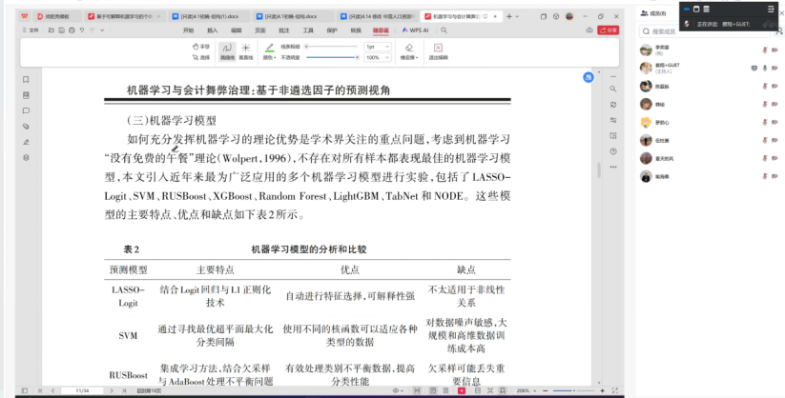Select the 手型 hand tool
785x398 pixels.
point(201,47)
